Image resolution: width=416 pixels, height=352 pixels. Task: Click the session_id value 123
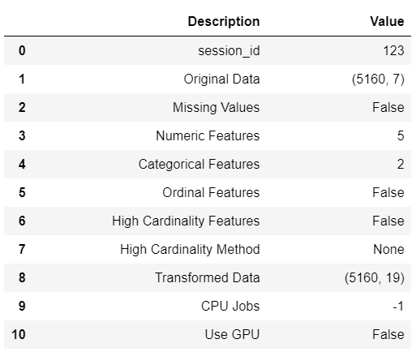pyautogui.click(x=393, y=50)
